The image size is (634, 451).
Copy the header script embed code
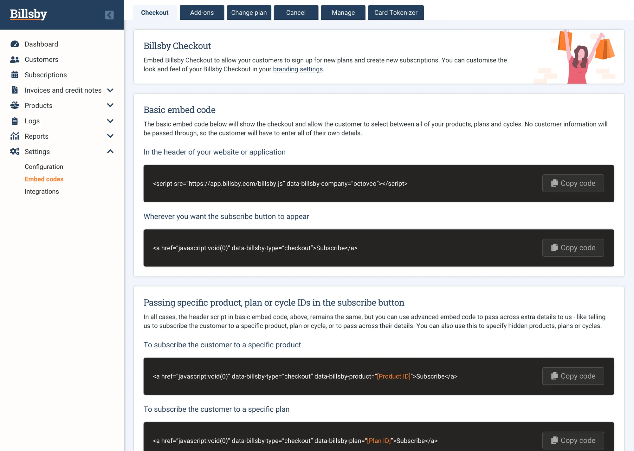click(573, 183)
